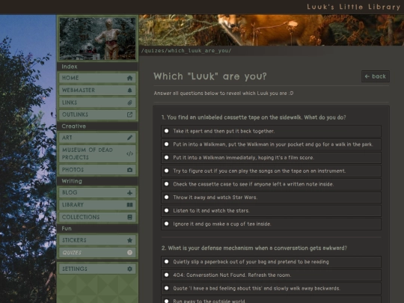Open MUSEUM OF DEAD PROJECTS
Screen dimensions: 404x303
[x=97, y=154]
